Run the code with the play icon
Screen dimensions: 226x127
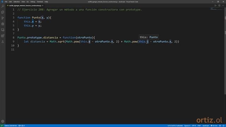click(x=215, y=6)
